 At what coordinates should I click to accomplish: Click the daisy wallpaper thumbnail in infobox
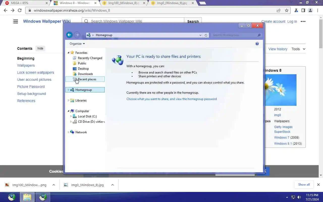click(280, 90)
